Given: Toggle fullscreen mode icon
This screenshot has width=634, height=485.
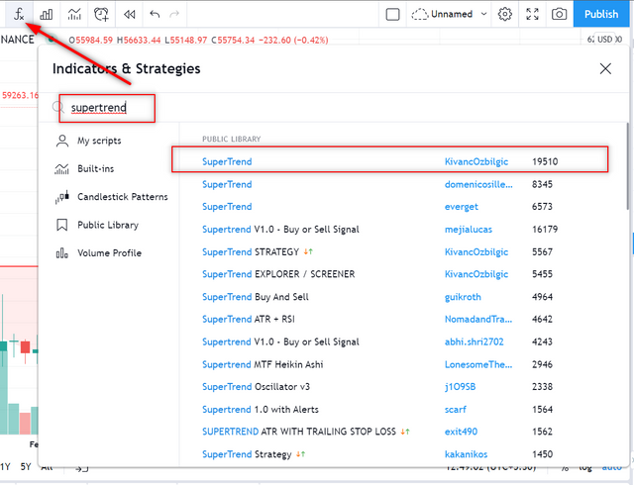Looking at the screenshot, I should coord(532,15).
